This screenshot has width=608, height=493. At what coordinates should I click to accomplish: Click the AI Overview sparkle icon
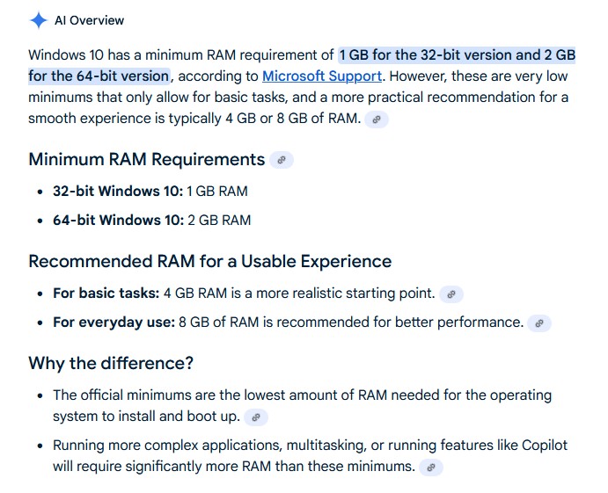click(x=39, y=20)
